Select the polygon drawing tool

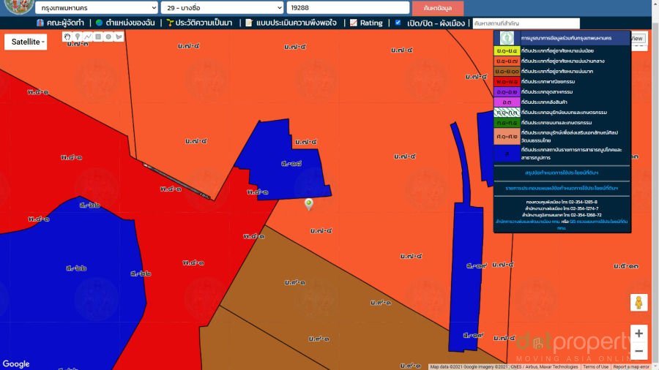click(x=118, y=37)
